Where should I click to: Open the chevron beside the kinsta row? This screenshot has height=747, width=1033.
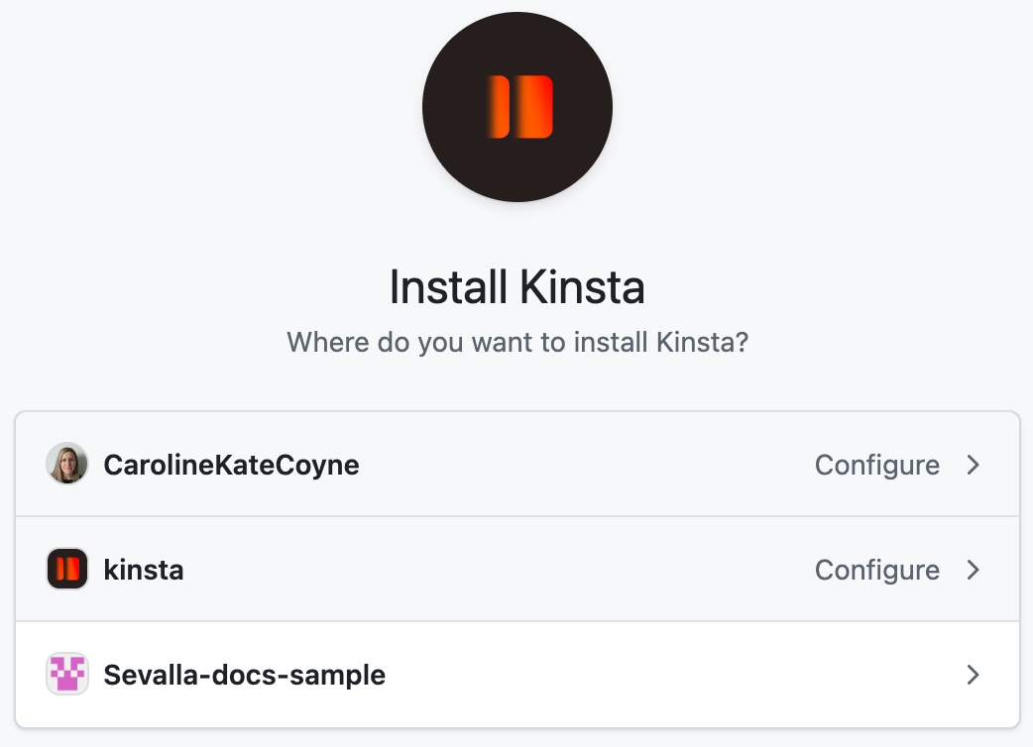(973, 570)
